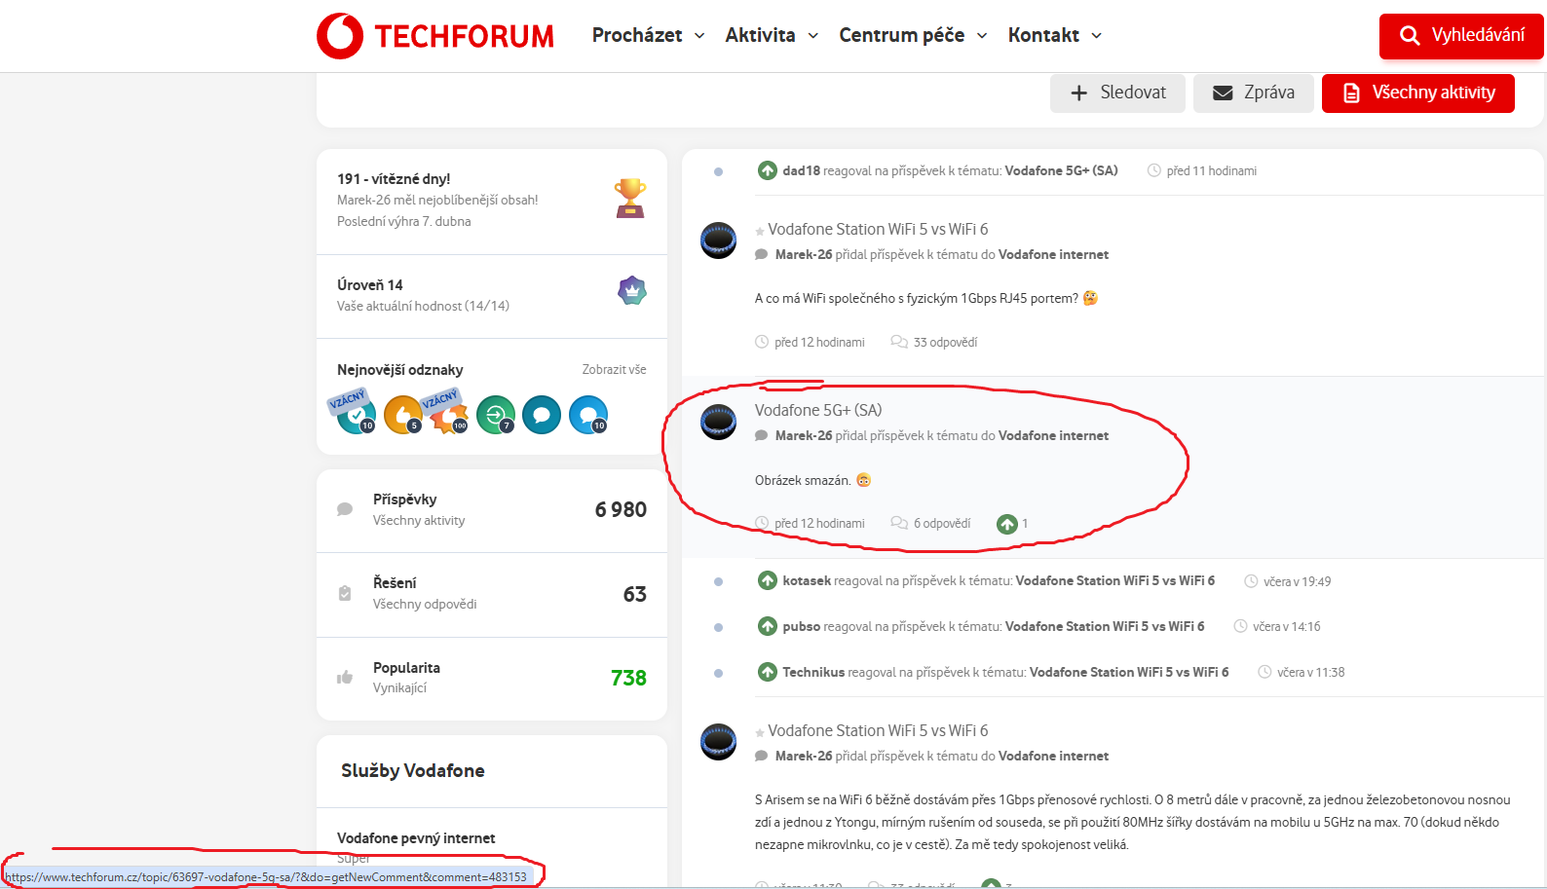Open the orange thumbs-up badge with 5
The height and width of the screenshot is (889, 1547).
tap(402, 415)
